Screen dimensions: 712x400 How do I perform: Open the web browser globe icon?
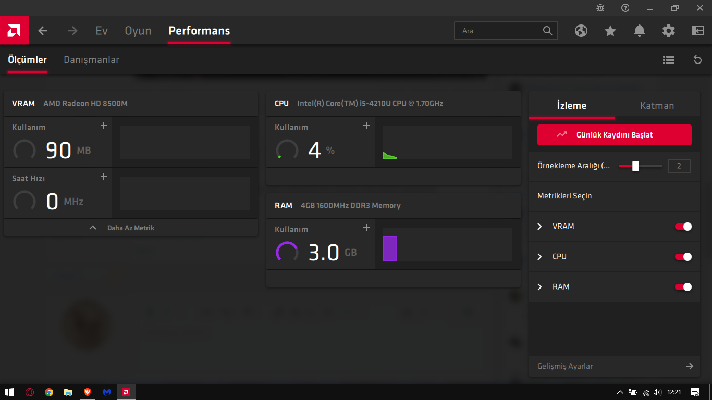click(581, 31)
